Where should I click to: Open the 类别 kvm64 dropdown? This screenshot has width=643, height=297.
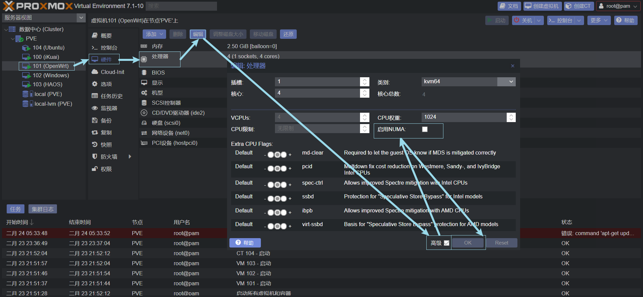(511, 82)
